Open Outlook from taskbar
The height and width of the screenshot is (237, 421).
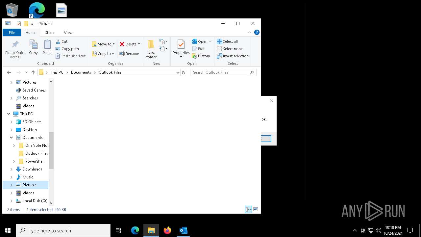tap(183, 230)
